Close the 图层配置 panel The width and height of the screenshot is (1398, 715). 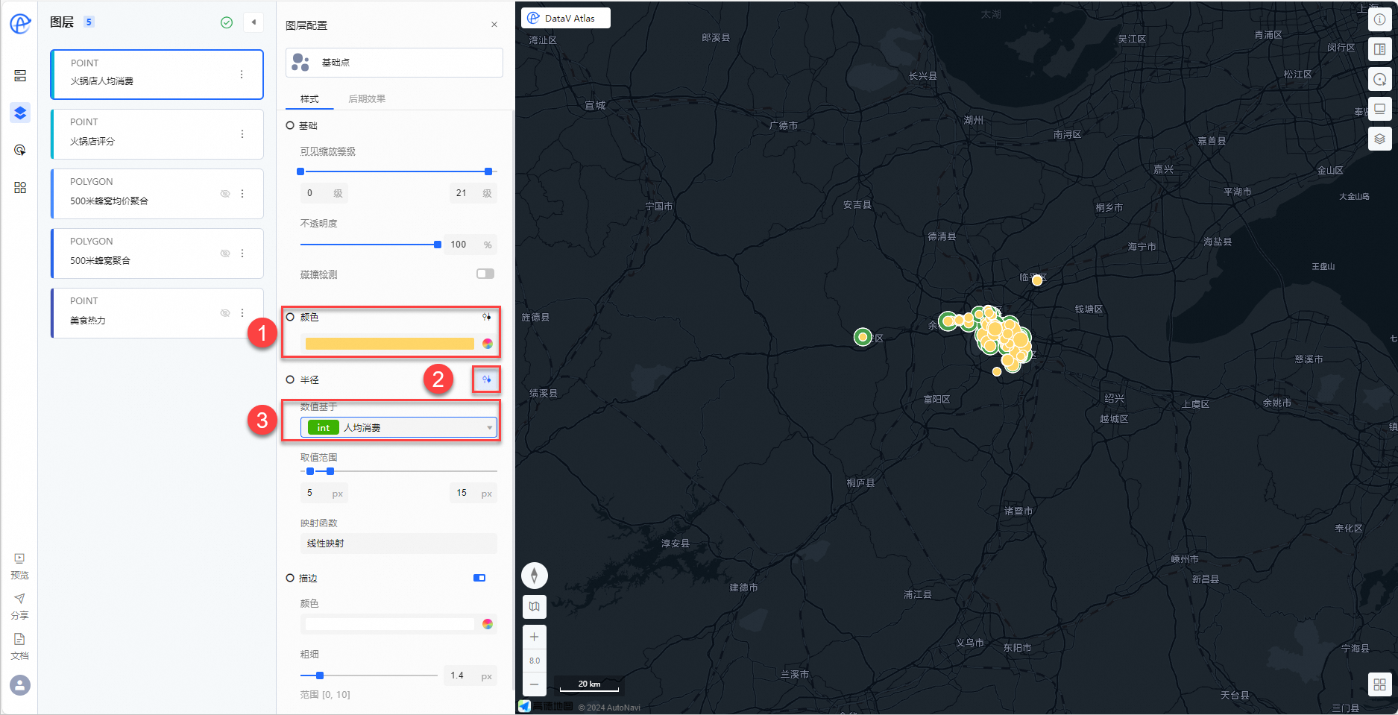coord(494,25)
